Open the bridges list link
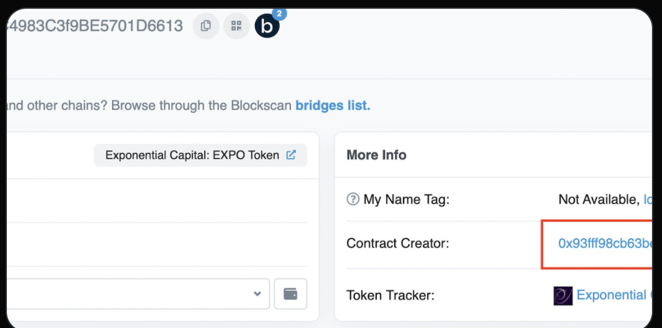The height and width of the screenshot is (328, 662). (x=333, y=106)
